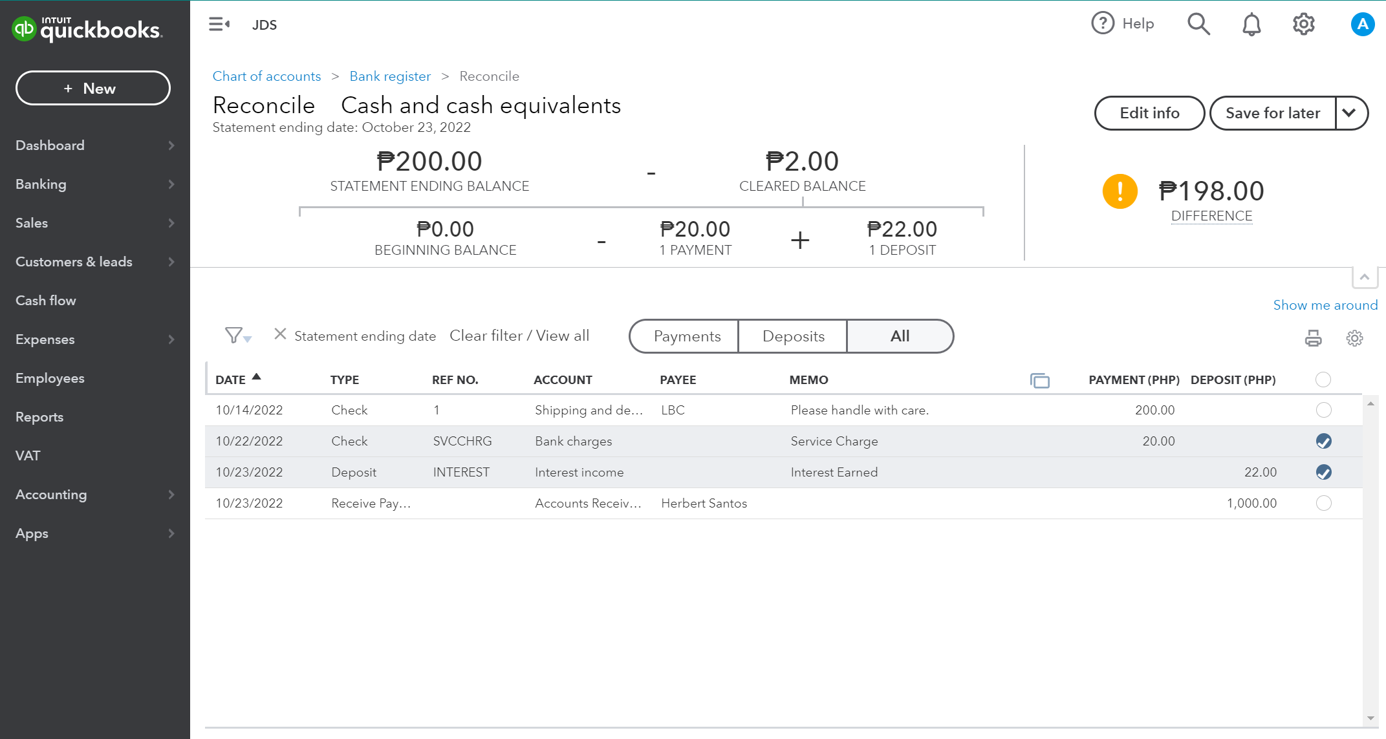This screenshot has height=739, width=1386.
Task: Select the Herbert Santos payment row circle
Action: (1323, 503)
